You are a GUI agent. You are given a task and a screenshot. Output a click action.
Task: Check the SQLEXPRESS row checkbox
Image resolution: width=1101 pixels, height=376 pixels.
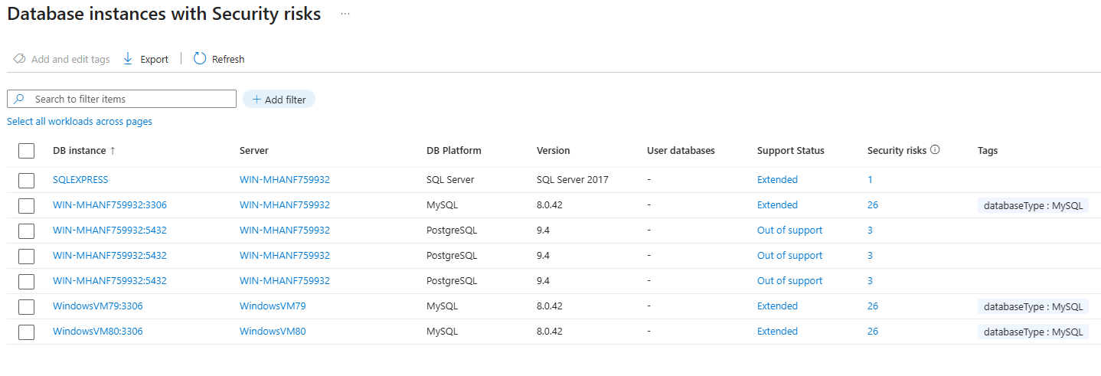pyautogui.click(x=27, y=180)
